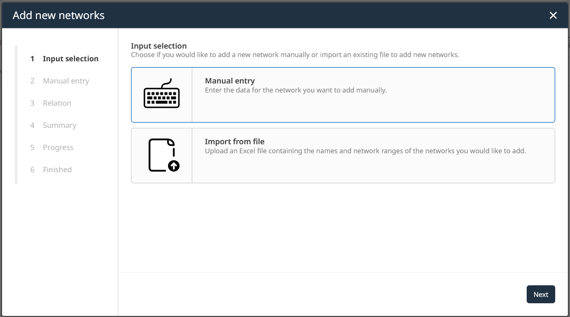The height and width of the screenshot is (317, 570).
Task: Click the bold Input selection heading
Action: pos(158,46)
